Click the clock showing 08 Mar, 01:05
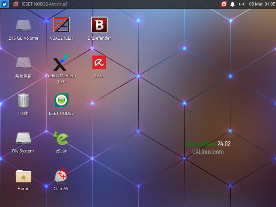 coord(262,4)
